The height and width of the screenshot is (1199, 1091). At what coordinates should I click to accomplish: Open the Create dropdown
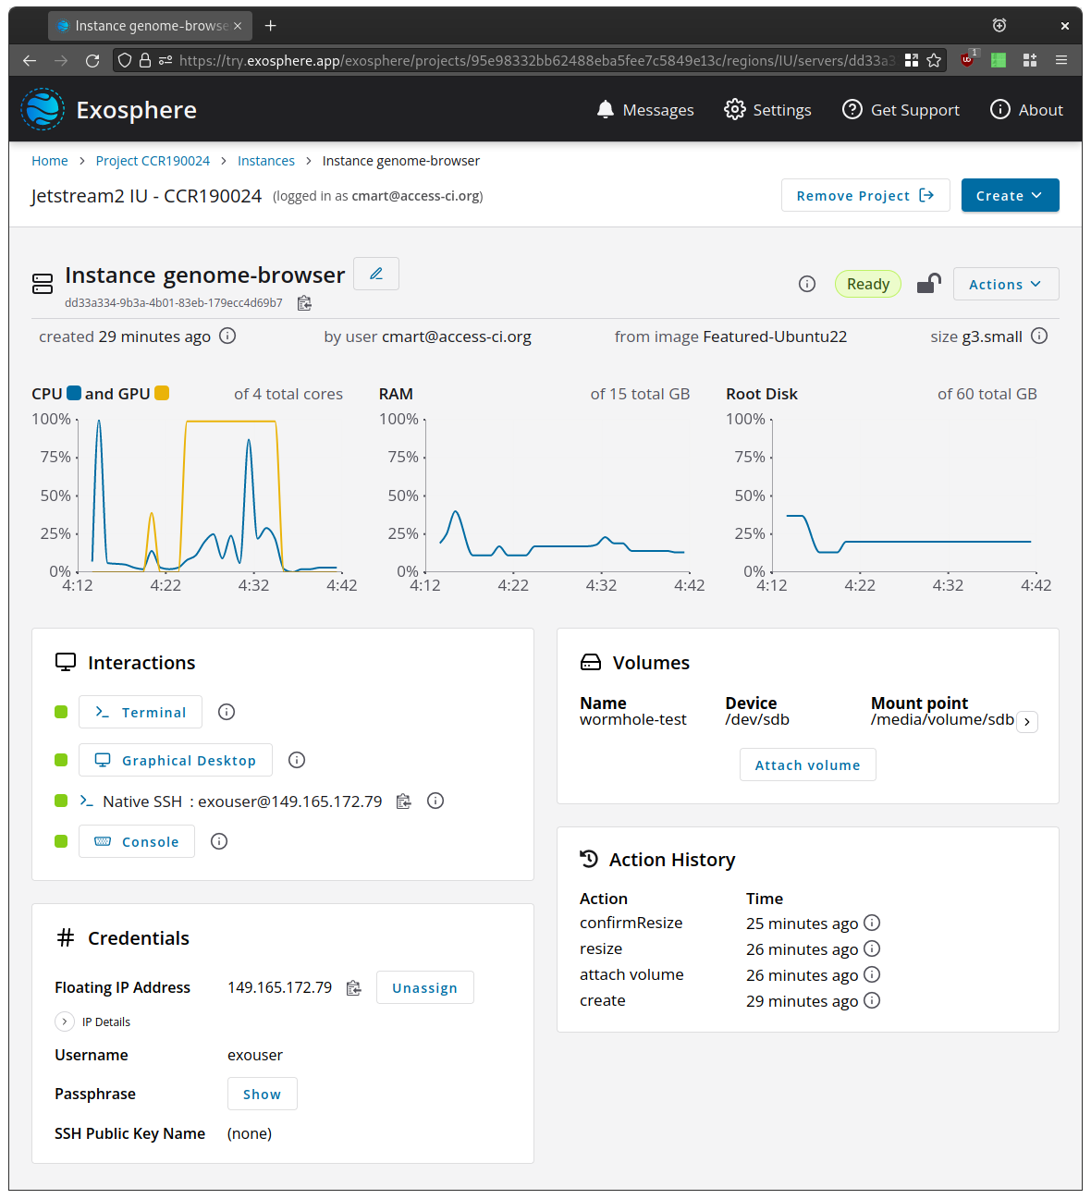pos(1011,195)
